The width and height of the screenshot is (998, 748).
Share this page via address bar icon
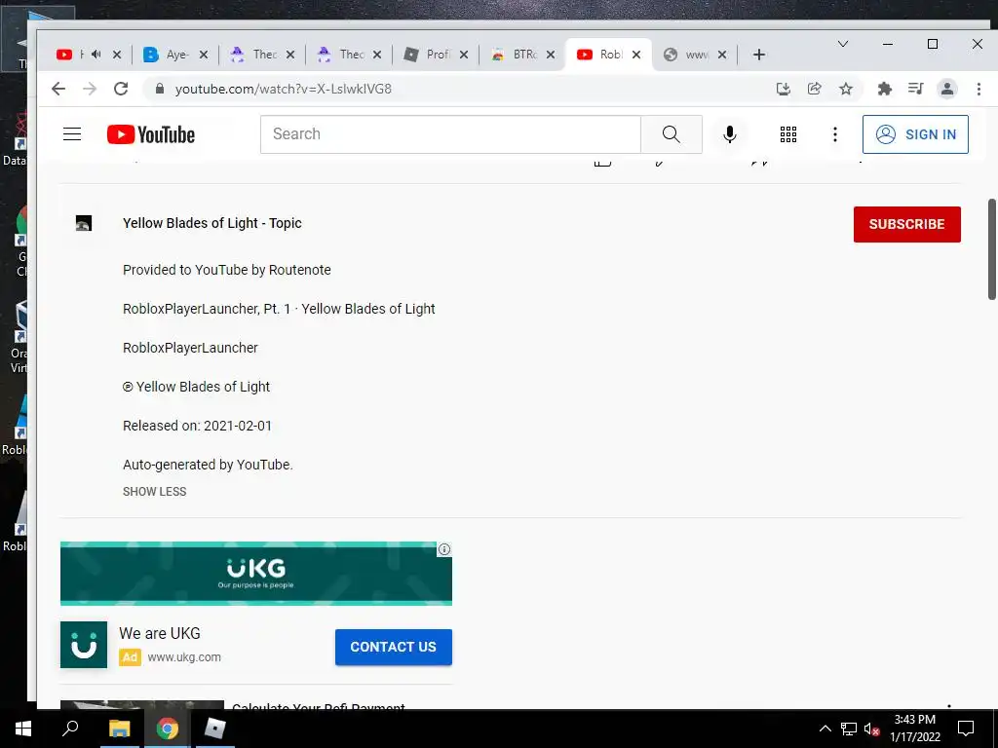814,89
